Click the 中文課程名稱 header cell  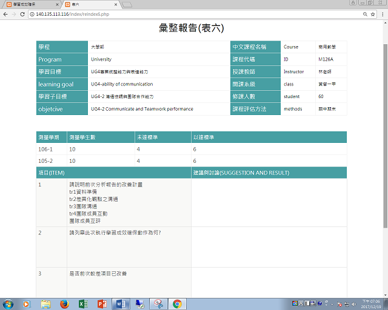[x=255, y=47]
